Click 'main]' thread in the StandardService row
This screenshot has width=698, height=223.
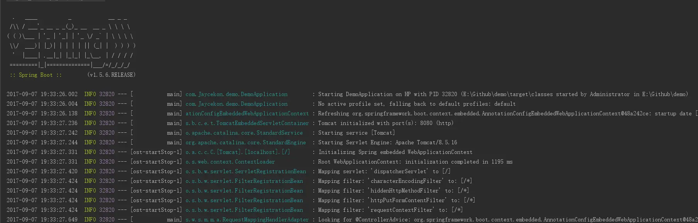point(174,133)
